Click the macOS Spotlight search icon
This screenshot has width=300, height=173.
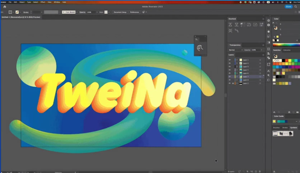pos(286,2)
